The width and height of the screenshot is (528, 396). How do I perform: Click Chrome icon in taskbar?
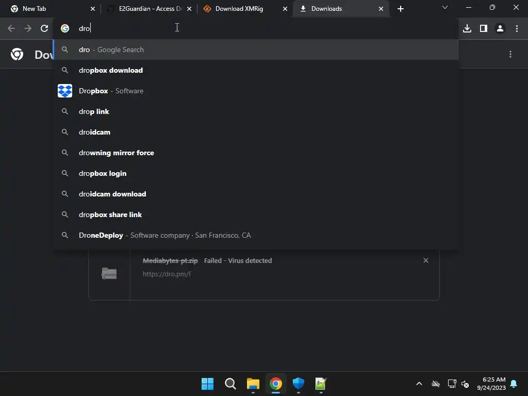coord(275,384)
